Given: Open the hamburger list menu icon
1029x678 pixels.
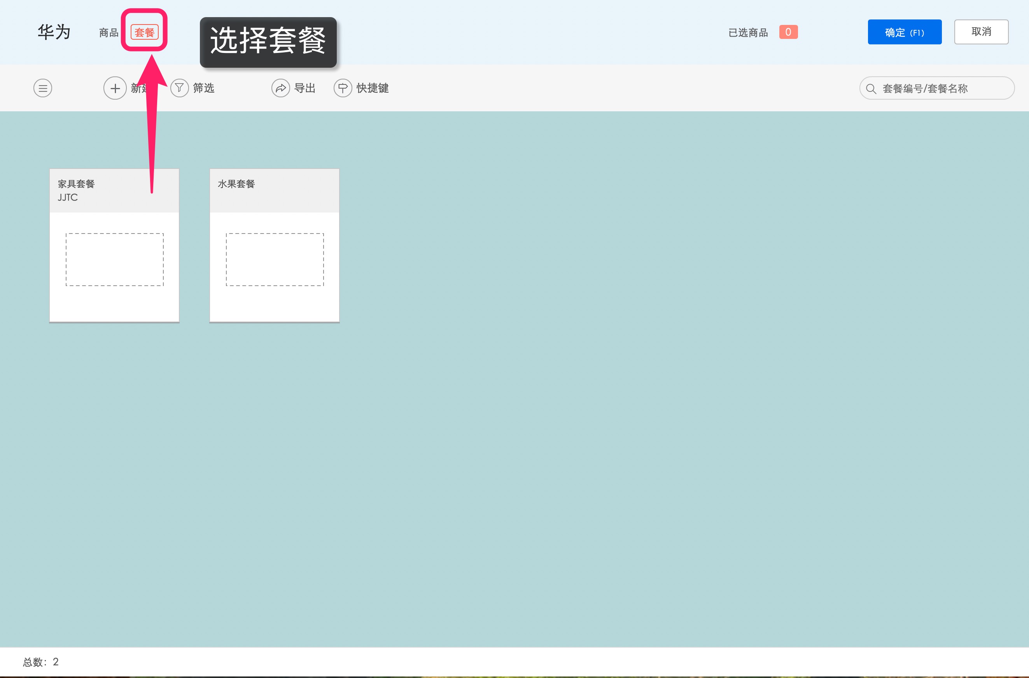Looking at the screenshot, I should pyautogui.click(x=42, y=88).
